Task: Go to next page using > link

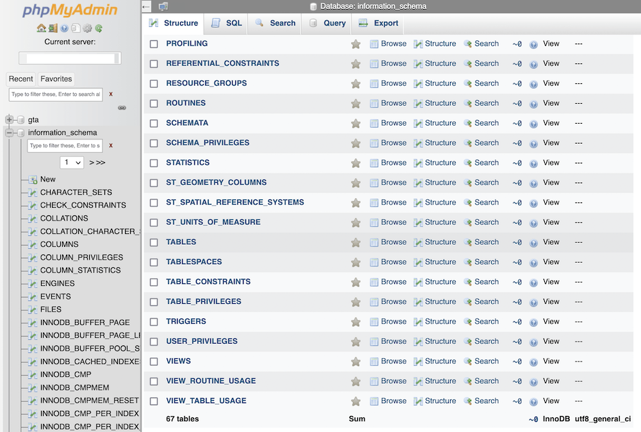Action: [x=91, y=162]
